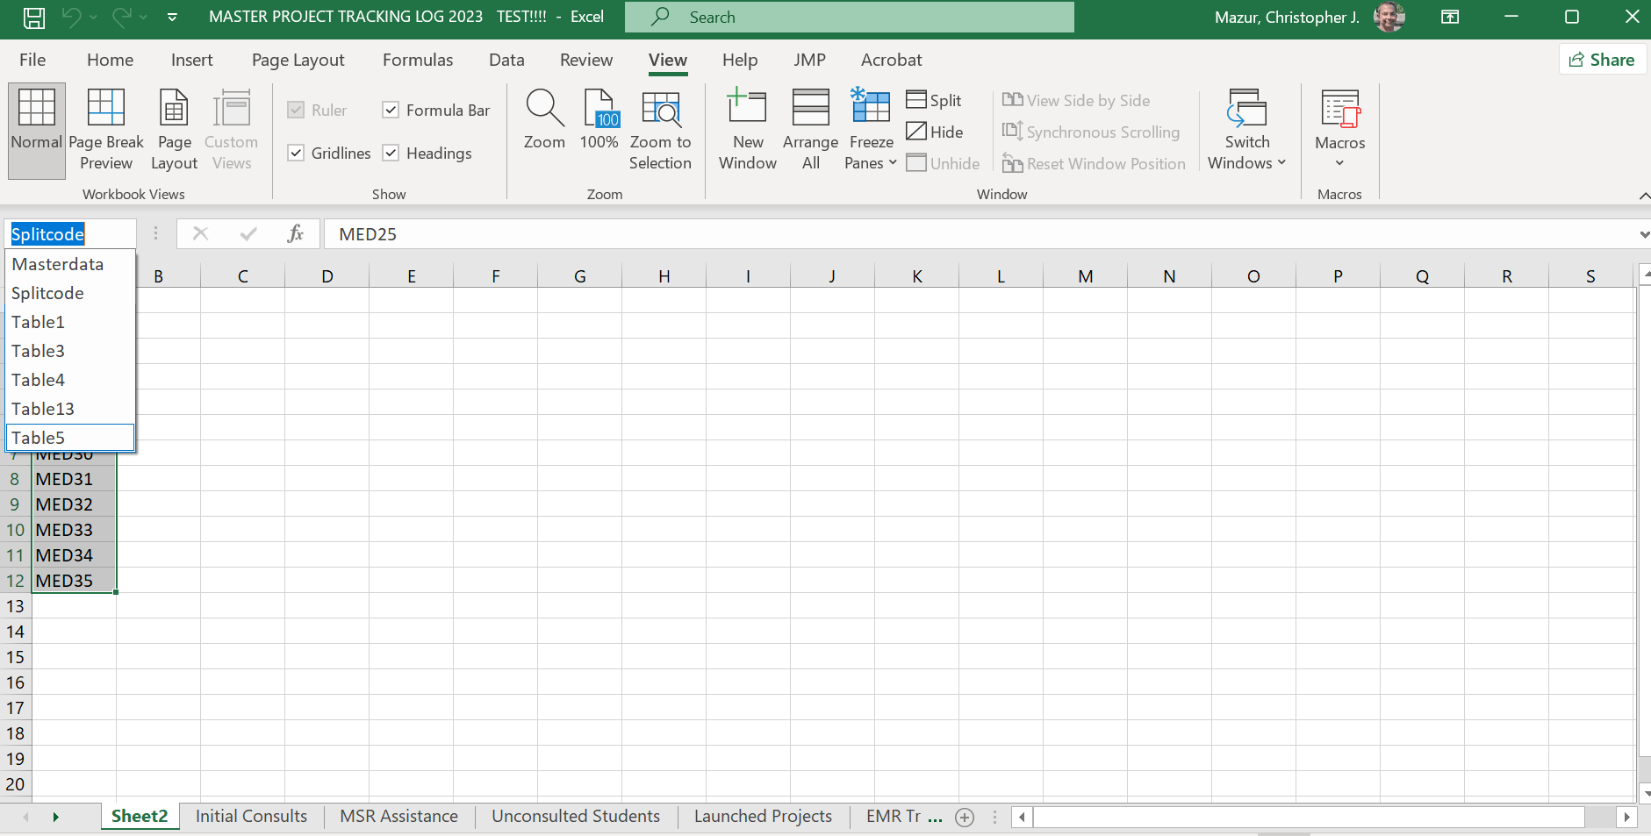1651x836 pixels.
Task: Open the Freeze Panes dropdown
Action: click(871, 130)
